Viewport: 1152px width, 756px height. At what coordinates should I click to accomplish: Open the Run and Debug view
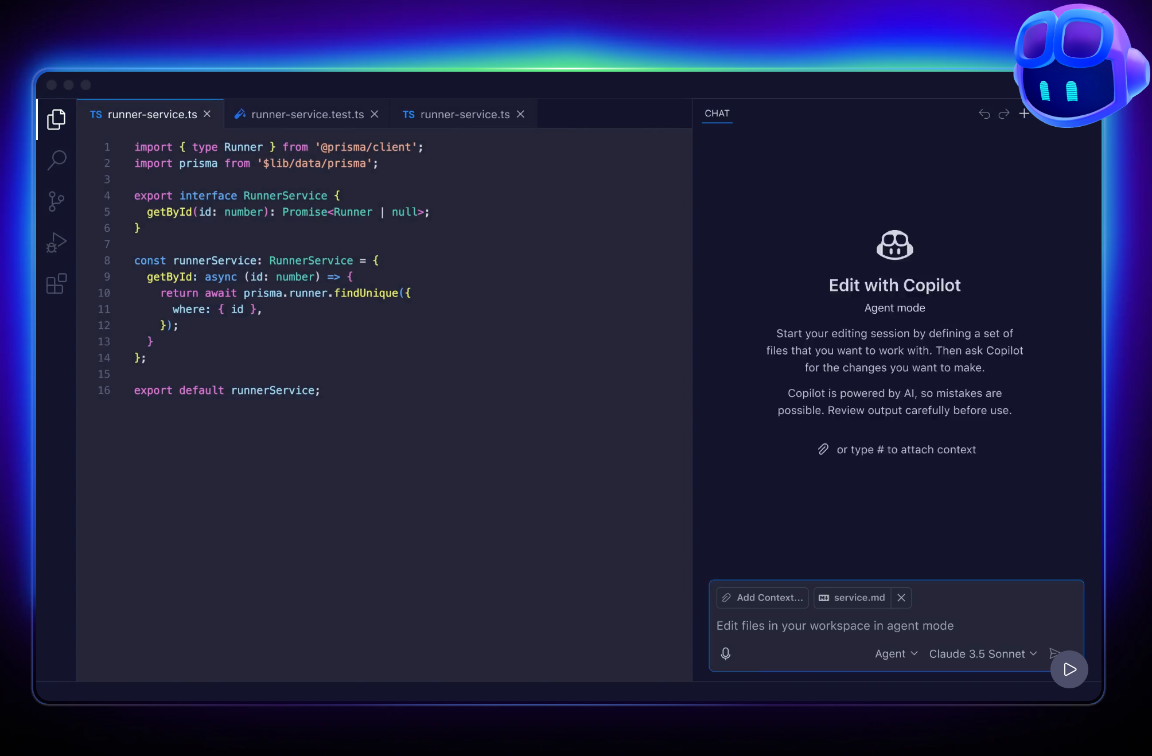(x=56, y=242)
